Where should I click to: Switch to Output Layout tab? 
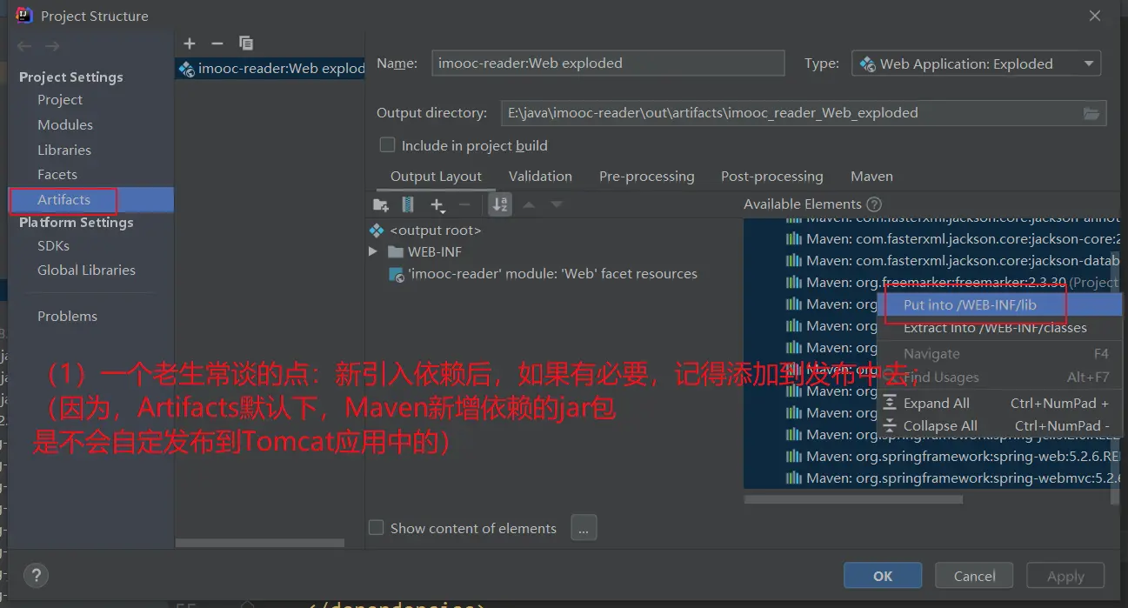click(x=436, y=177)
